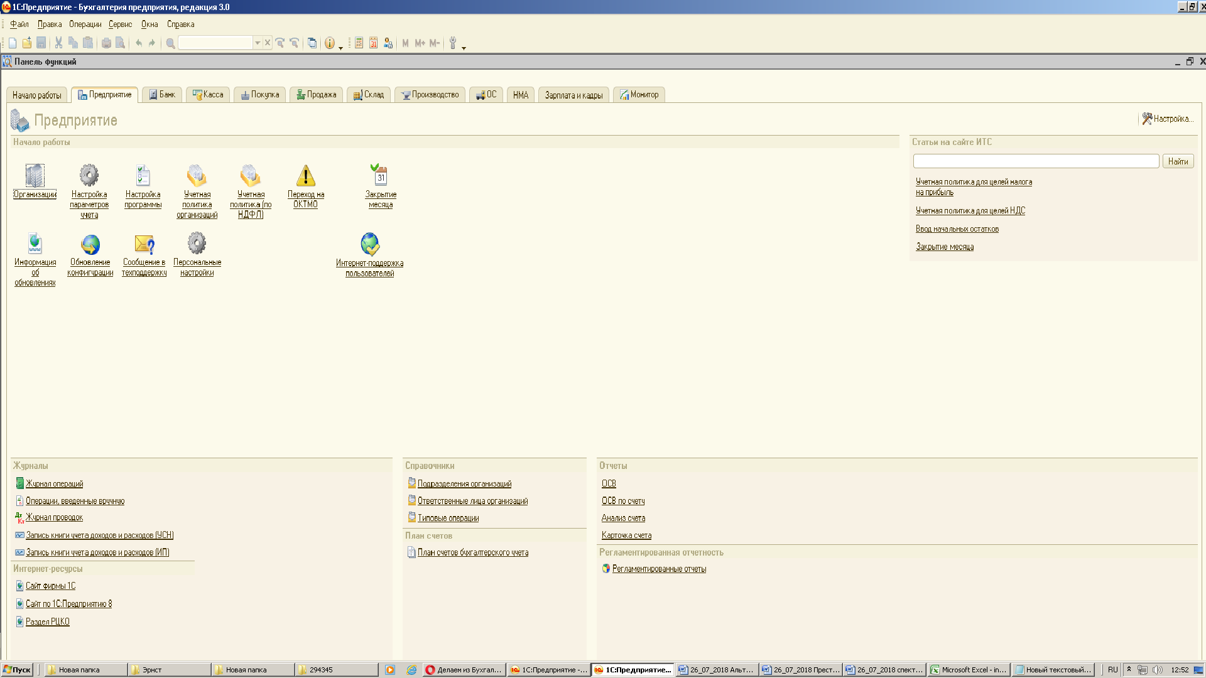The height and width of the screenshot is (678, 1206).
Task: Switch to Microsoft Excel taskbar button
Action: 970,670
